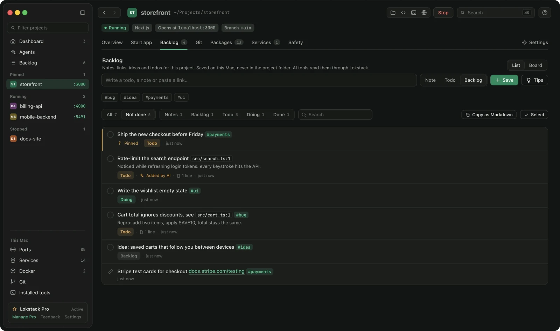Open the Git tab

[198, 42]
